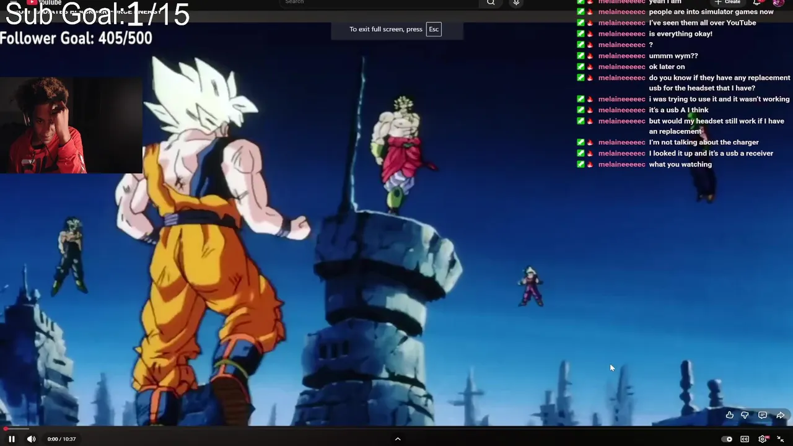Click the 0:00 / 10:37 time display
793x446 pixels.
tap(61, 439)
